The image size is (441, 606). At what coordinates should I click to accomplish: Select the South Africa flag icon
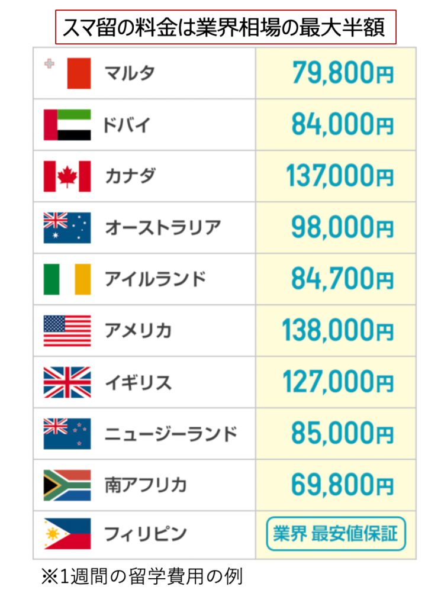point(67,485)
